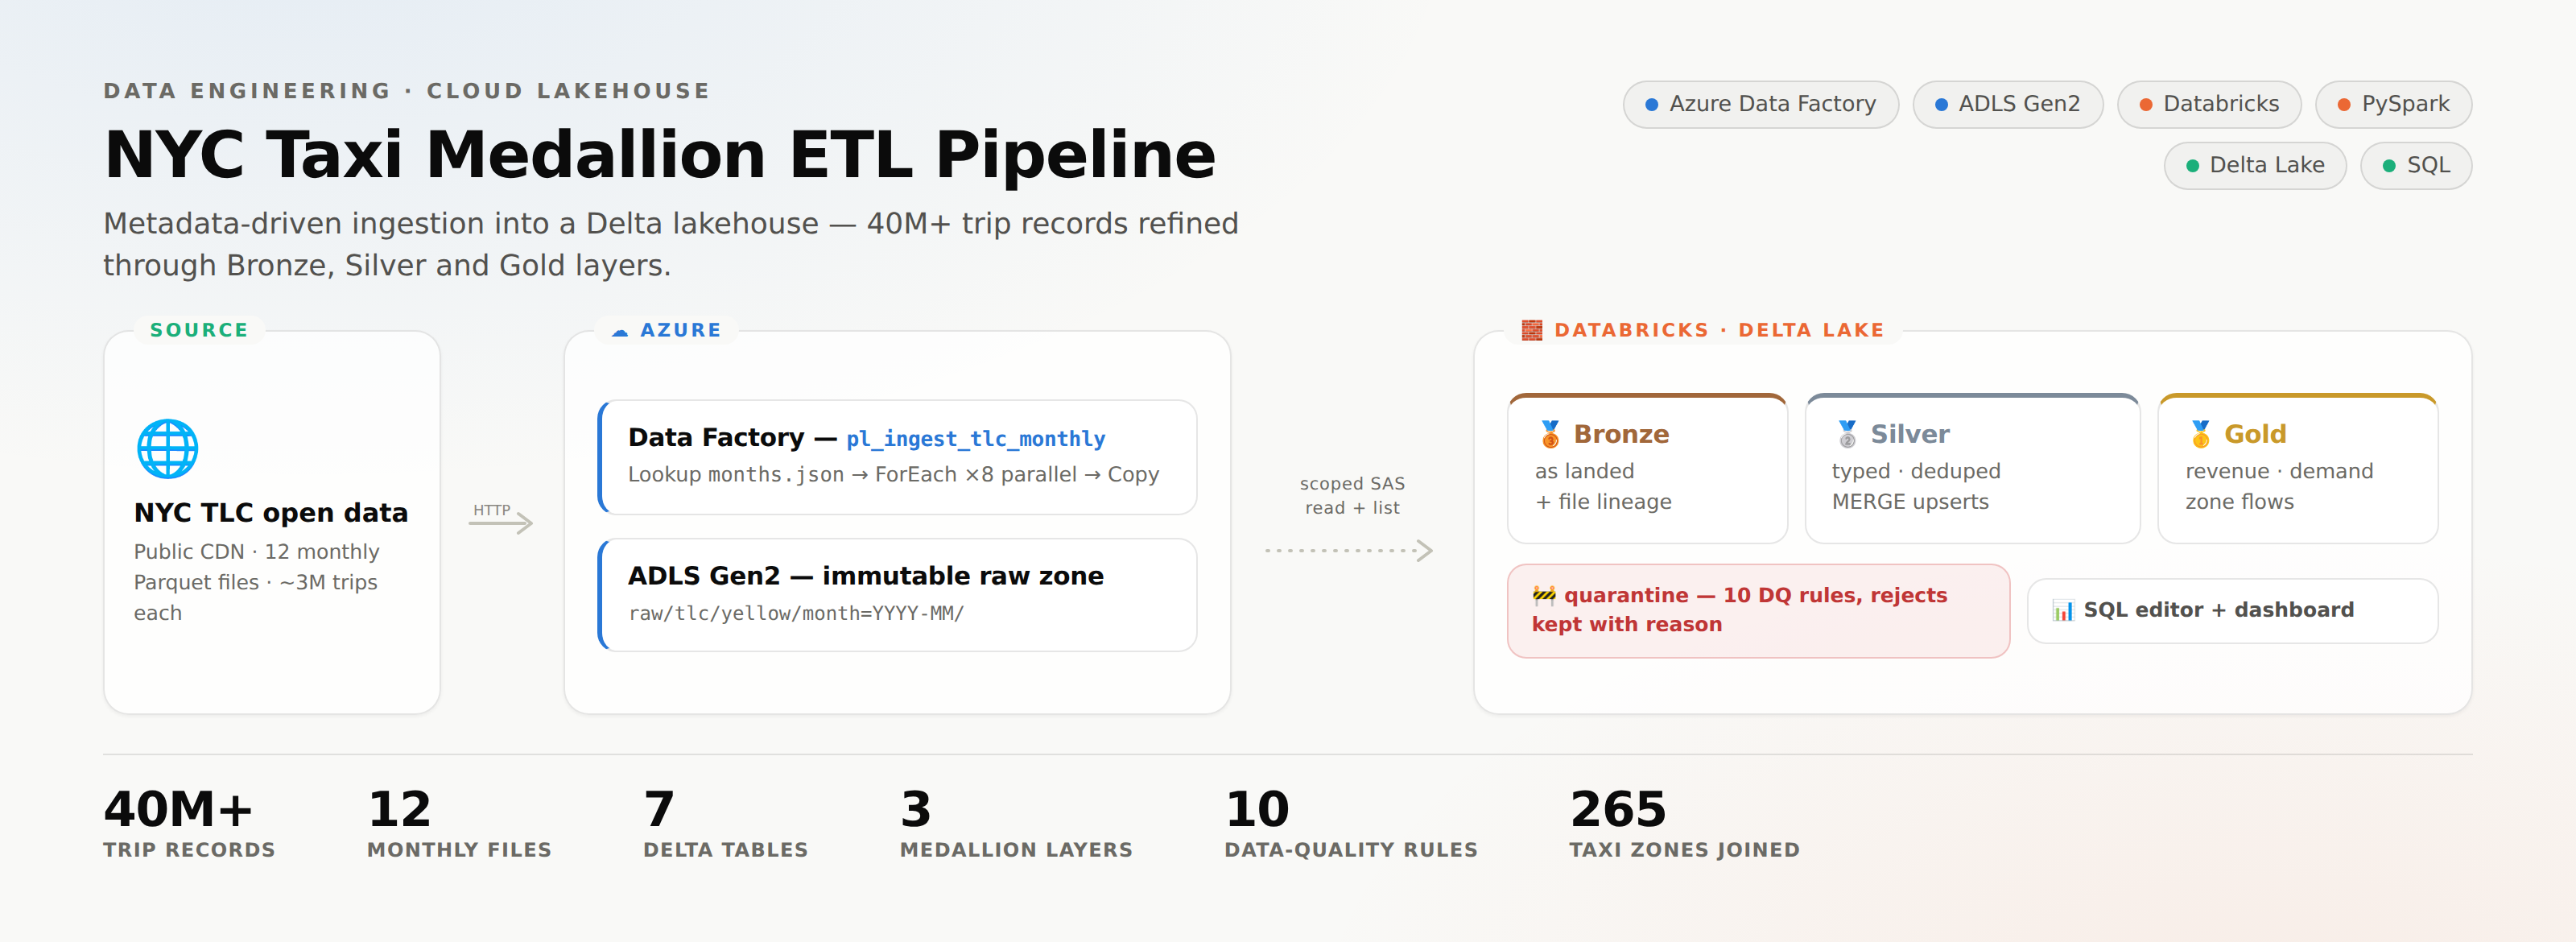The height and width of the screenshot is (942, 2576).
Task: Click the Silver layer heading text
Action: pos(1910,434)
